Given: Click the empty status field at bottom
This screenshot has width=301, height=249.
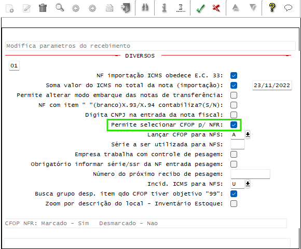Looking at the screenshot, I should coord(147,243).
